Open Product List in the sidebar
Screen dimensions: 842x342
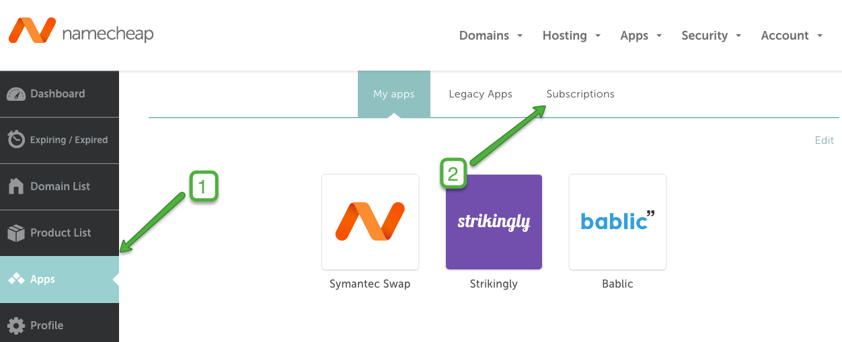[x=59, y=232]
